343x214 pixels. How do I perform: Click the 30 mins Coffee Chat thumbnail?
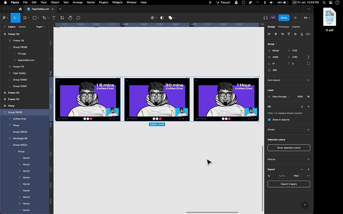click(x=157, y=99)
